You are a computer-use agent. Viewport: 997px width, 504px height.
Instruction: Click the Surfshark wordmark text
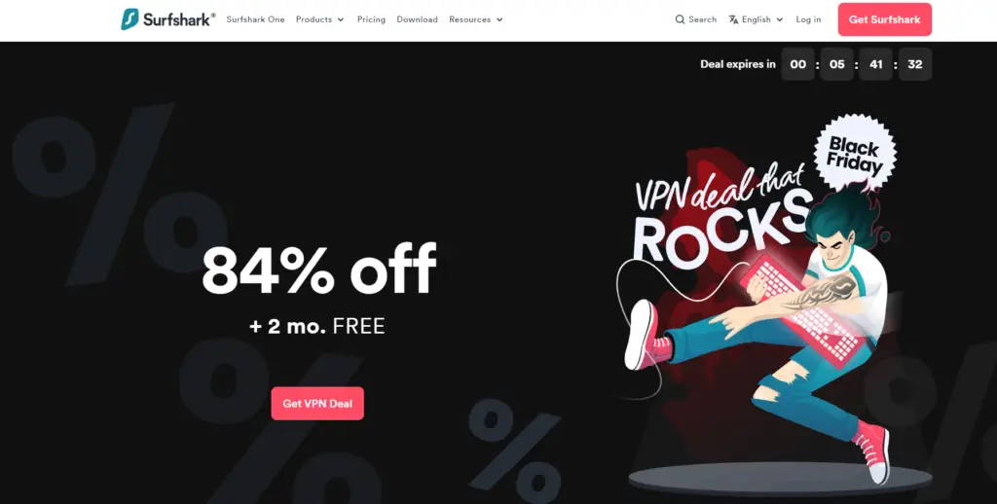coord(179,19)
